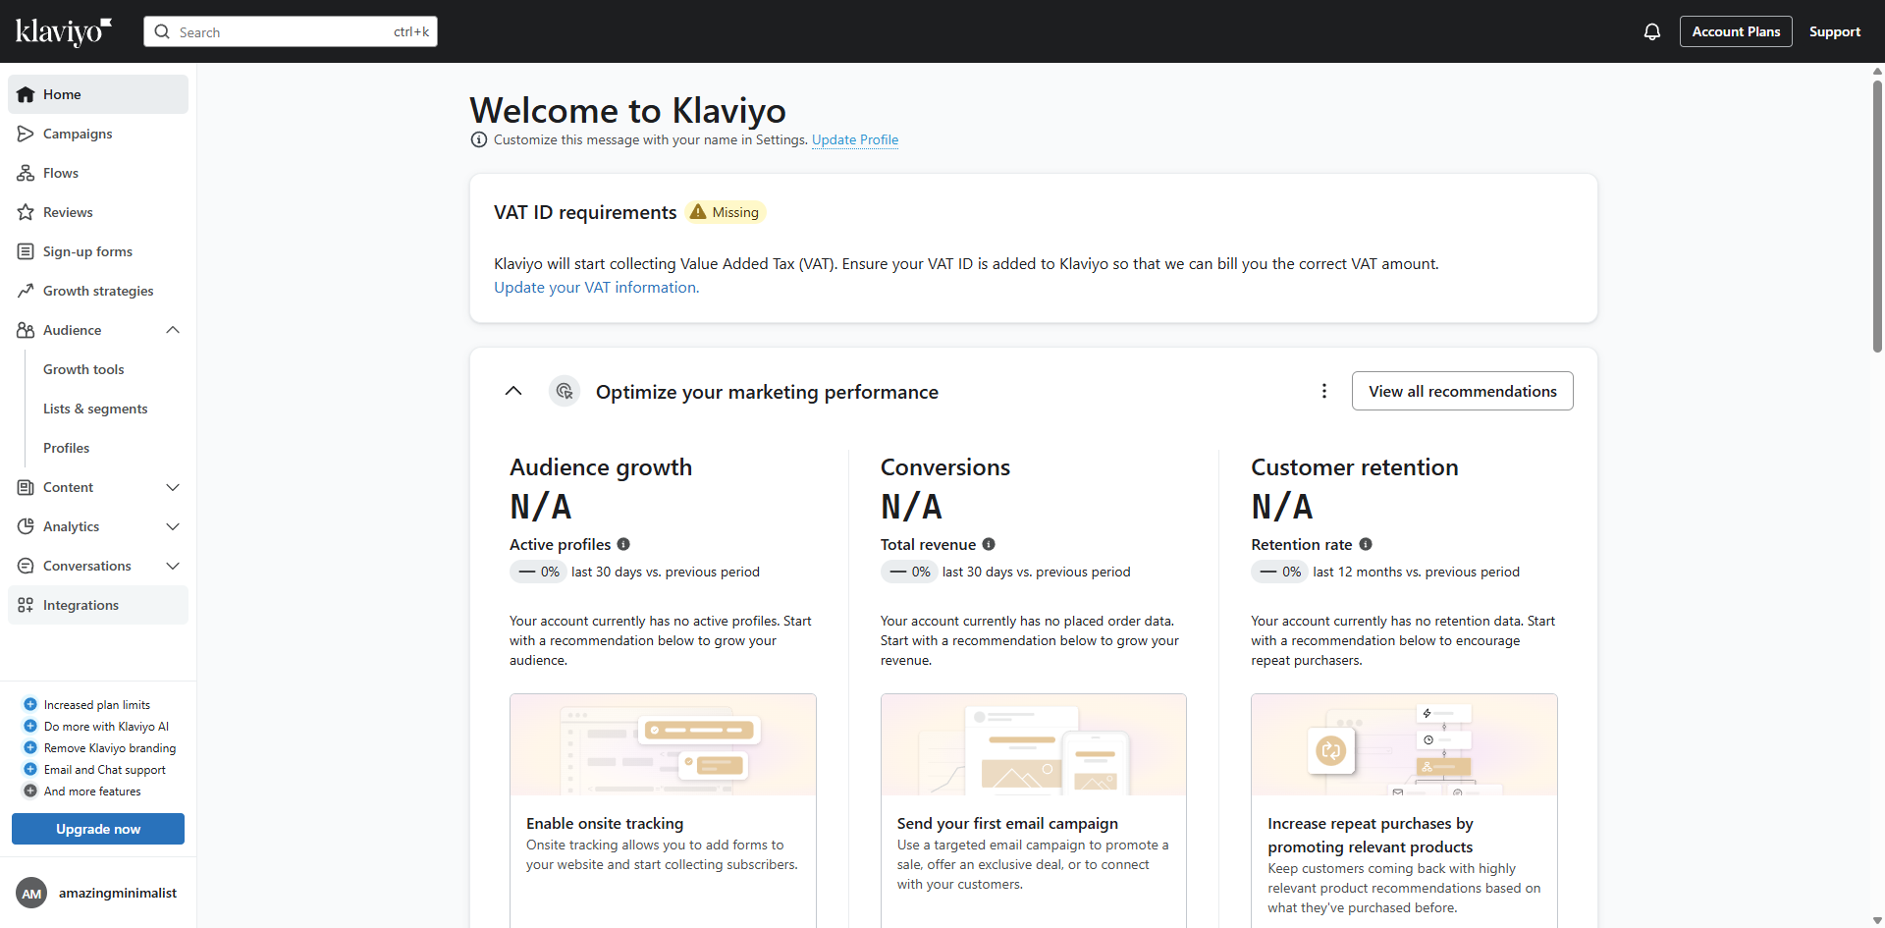The width and height of the screenshot is (1885, 928).
Task: Open the kebab menu on recommendations card
Action: [x=1323, y=390]
